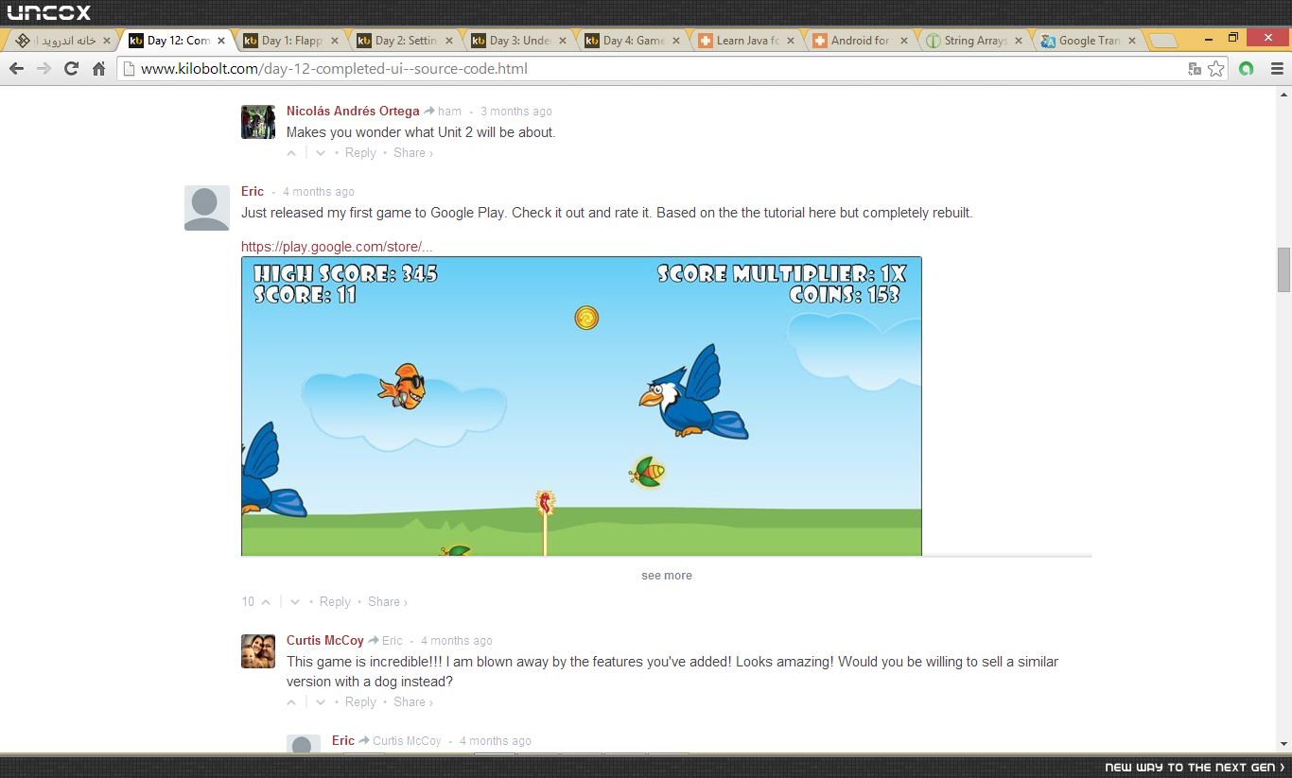Switch to the Day 2: Setting tab

(x=403, y=41)
